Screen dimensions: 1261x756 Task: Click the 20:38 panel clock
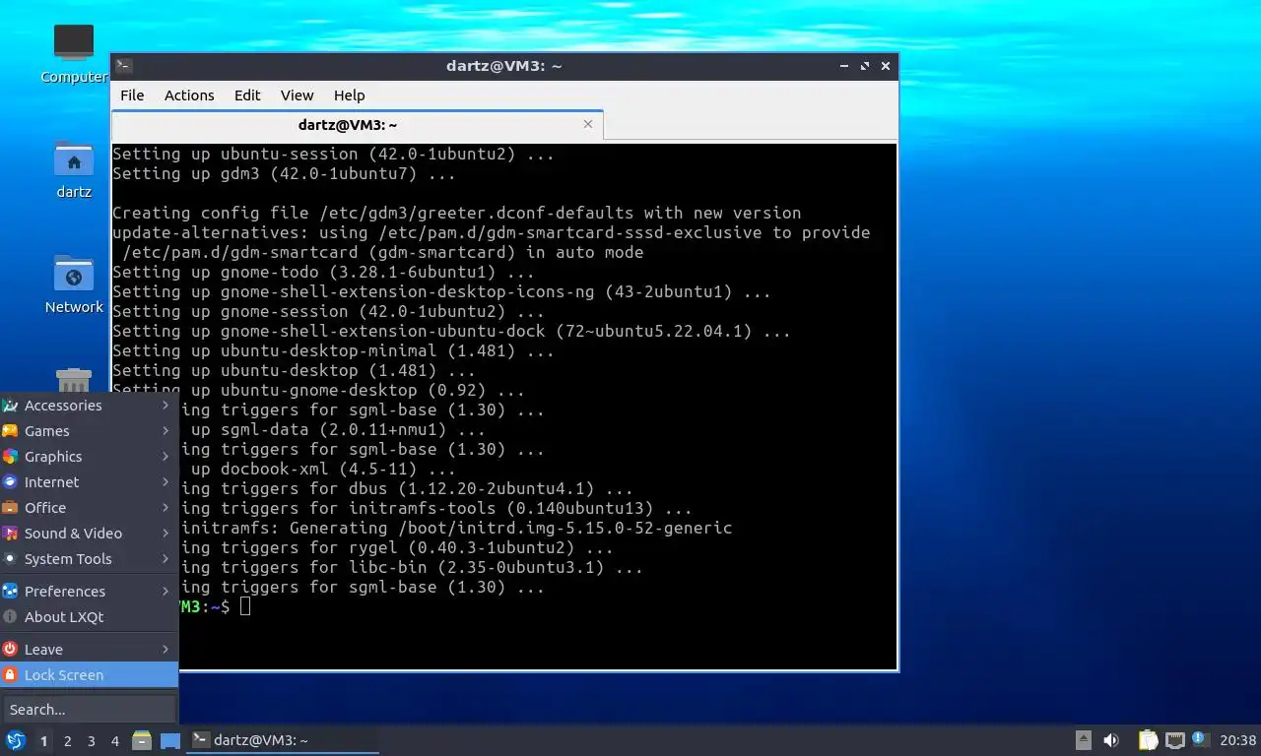pyautogui.click(x=1237, y=740)
